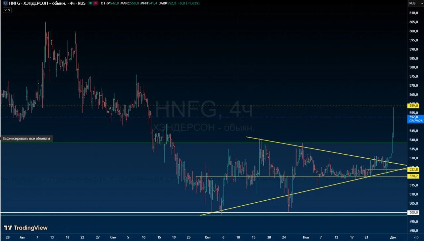Click the 'Окт' label on time axis
Viewport: 424px width, 241px height.
[x=208, y=237]
